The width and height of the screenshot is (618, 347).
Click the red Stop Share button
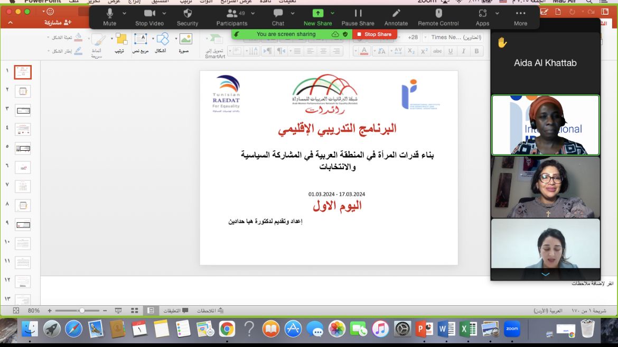point(374,34)
